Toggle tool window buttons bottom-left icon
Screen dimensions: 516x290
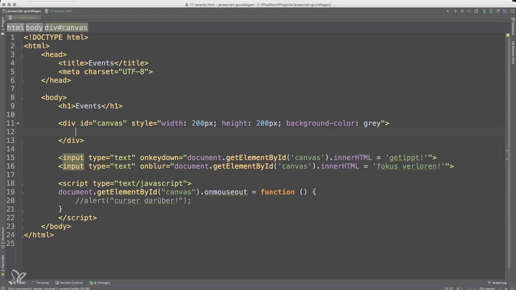tap(3, 288)
